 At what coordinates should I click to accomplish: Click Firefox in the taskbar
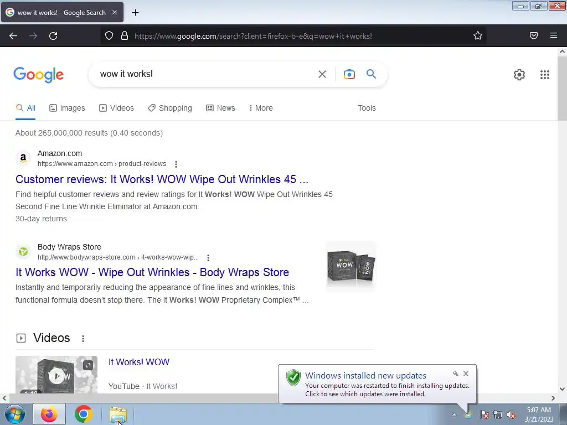pos(49,414)
